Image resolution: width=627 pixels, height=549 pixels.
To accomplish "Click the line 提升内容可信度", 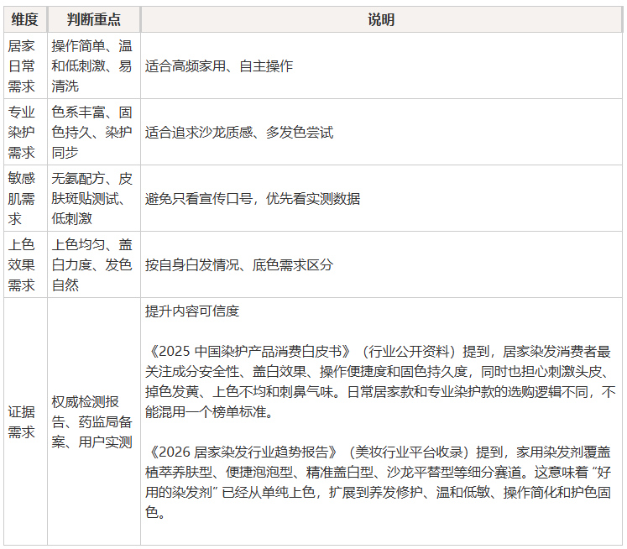I will (192, 311).
